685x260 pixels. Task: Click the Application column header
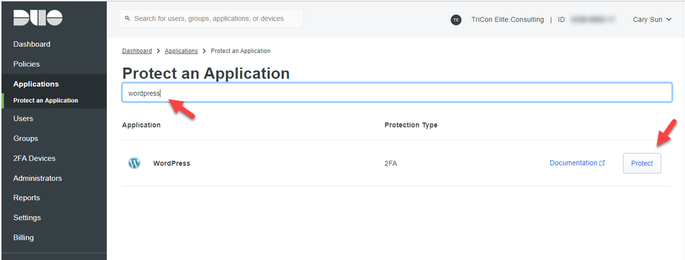(141, 125)
